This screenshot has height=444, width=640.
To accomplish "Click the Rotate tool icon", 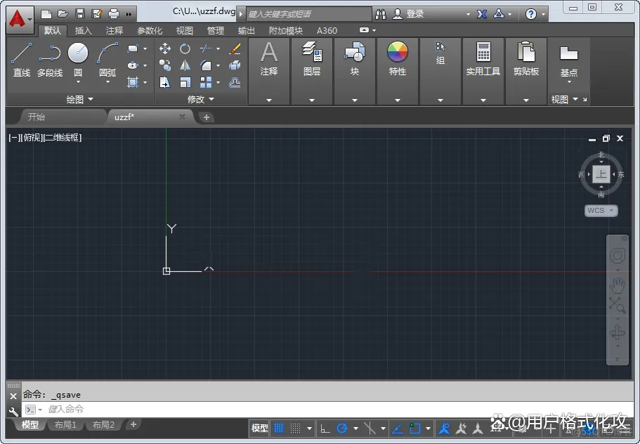I will 185,49.
